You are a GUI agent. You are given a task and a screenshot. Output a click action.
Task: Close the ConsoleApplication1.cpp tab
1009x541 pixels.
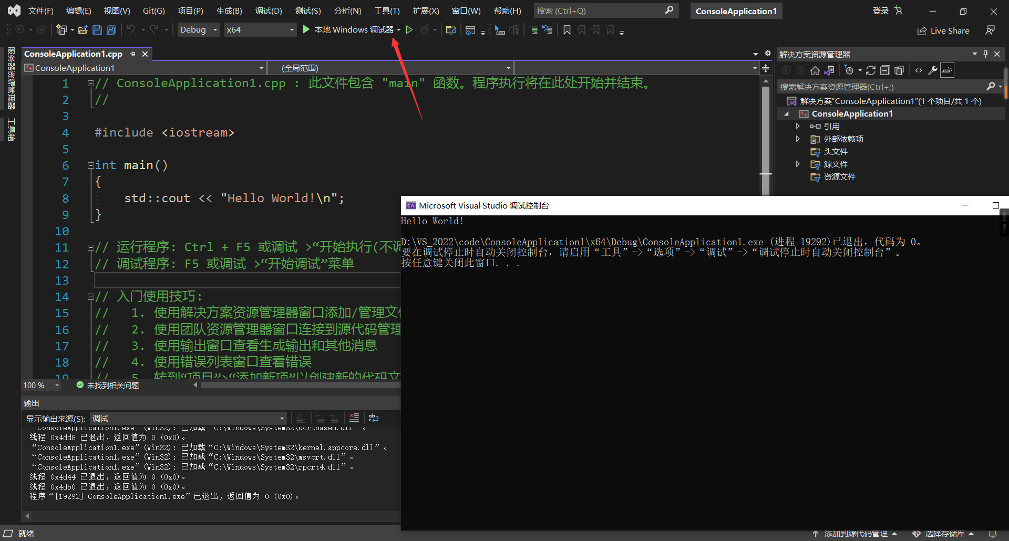(145, 54)
